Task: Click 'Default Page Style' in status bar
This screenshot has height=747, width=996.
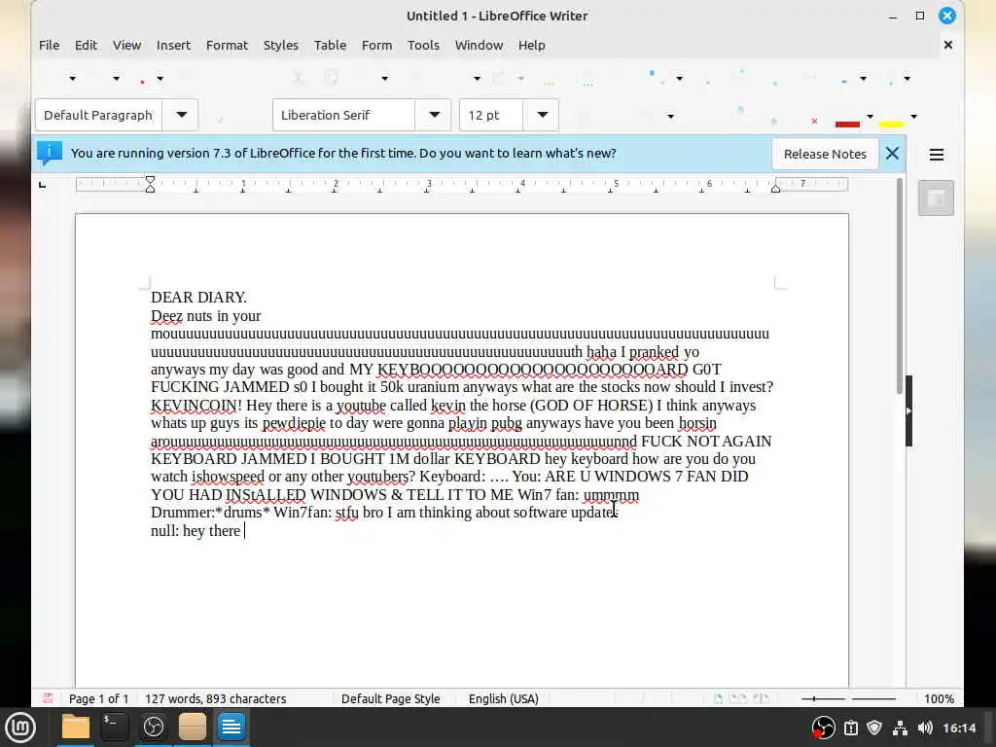Action: point(391,698)
